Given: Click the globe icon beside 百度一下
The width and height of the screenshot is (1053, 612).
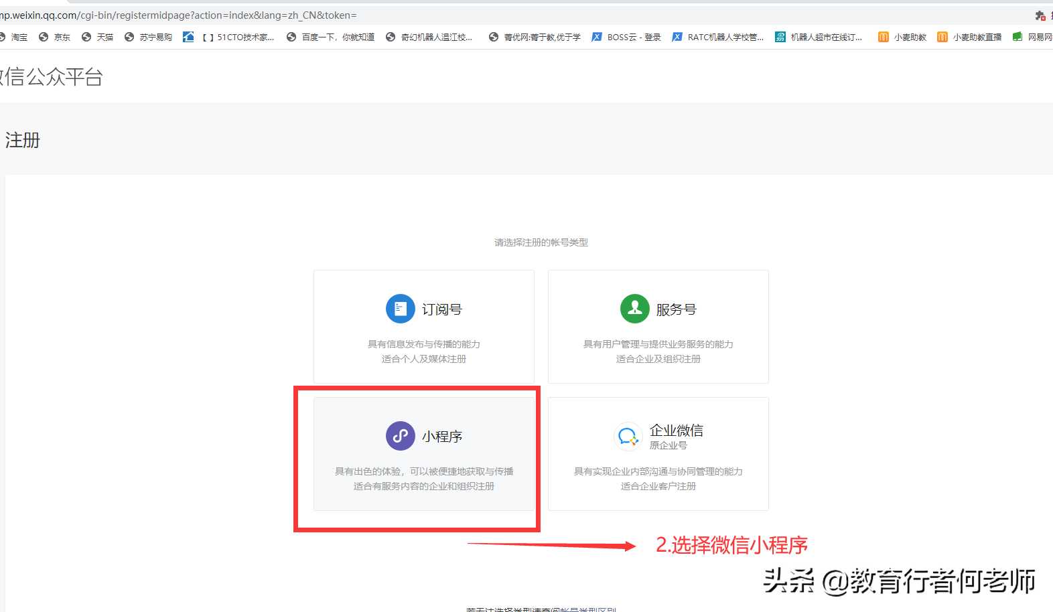Looking at the screenshot, I should (291, 37).
